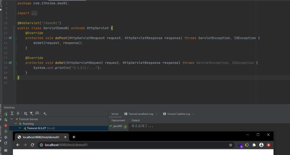Select Tomcat 8.5.27 [local] row
Viewport: 290px width, 155px height.
pos(59,128)
